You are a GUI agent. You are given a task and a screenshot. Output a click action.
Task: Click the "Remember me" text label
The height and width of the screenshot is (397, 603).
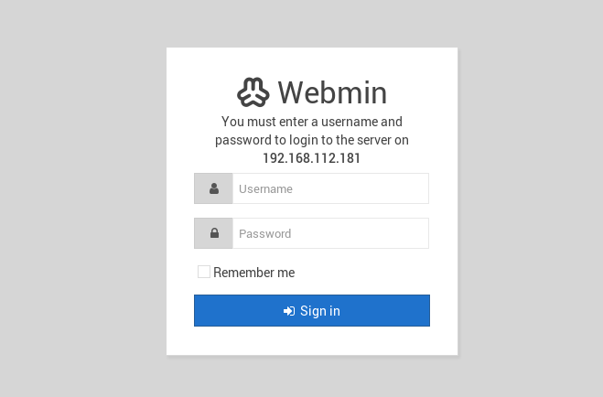[x=253, y=273]
